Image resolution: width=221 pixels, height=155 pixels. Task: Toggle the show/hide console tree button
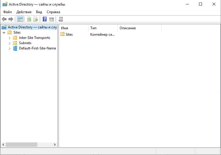coord(20,19)
